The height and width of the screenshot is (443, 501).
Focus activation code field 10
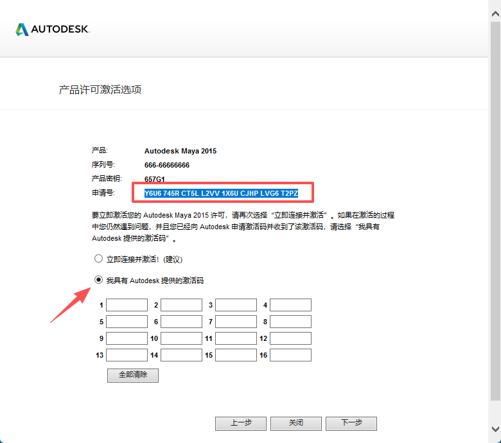[x=182, y=338]
